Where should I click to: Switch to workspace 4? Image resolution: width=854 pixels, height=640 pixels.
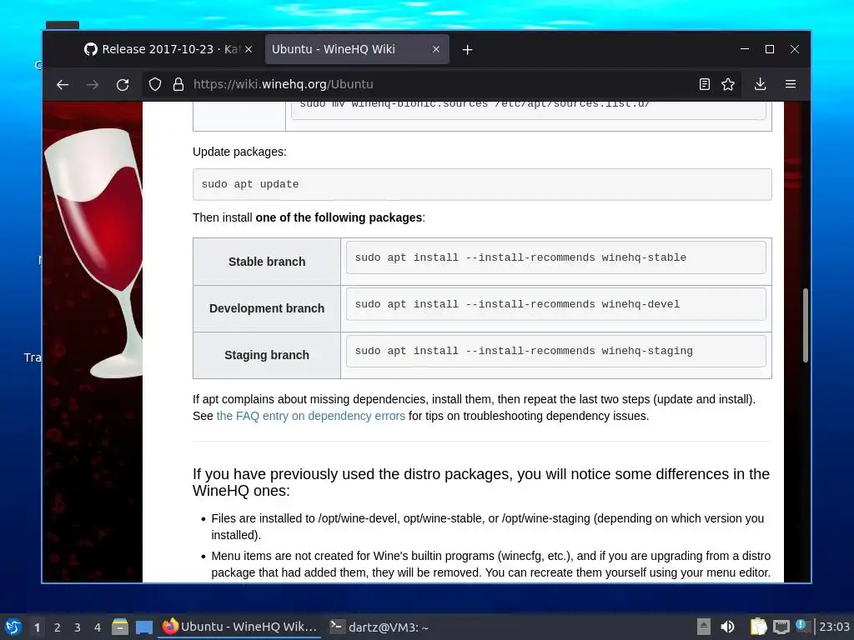click(x=98, y=627)
